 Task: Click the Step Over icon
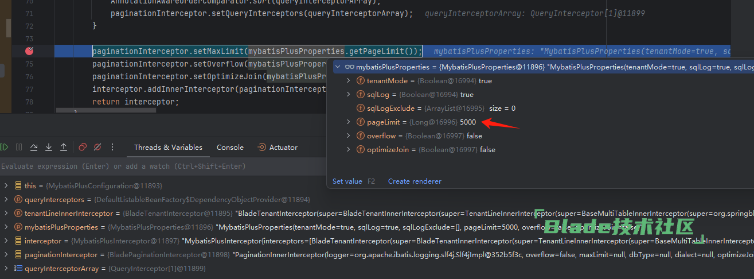[x=34, y=148]
